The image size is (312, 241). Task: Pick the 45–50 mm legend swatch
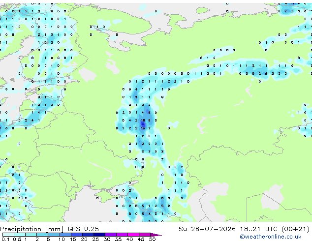point(145,235)
